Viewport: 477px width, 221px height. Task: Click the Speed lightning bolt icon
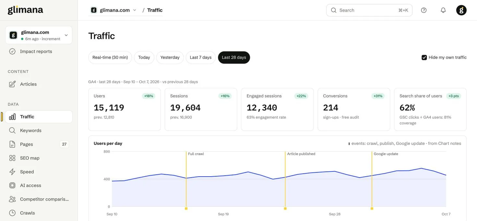tap(12, 172)
